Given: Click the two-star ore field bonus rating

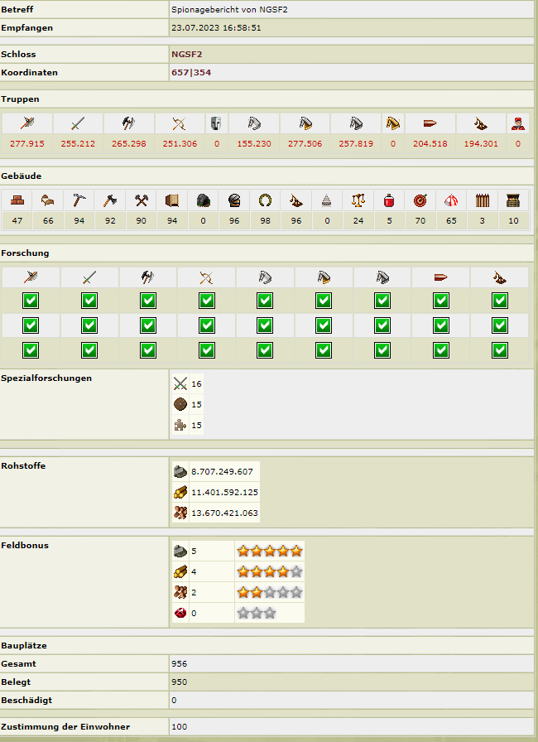Looking at the screenshot, I should 270,592.
